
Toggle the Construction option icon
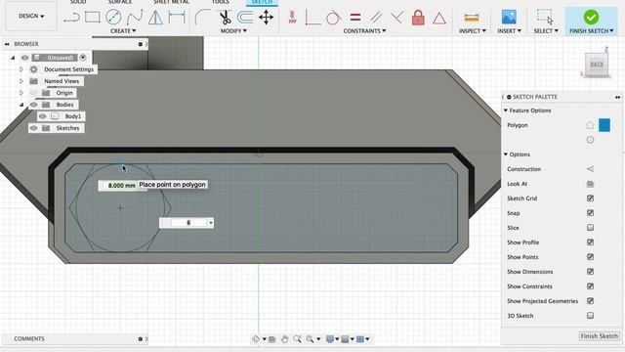click(x=590, y=169)
